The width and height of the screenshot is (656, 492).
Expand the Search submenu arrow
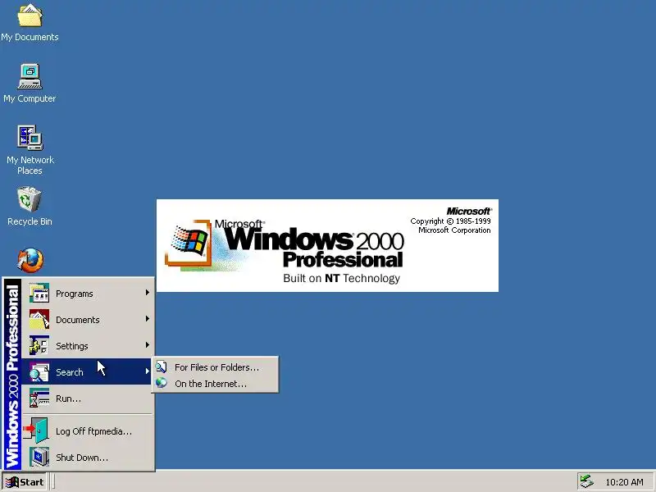(x=148, y=371)
